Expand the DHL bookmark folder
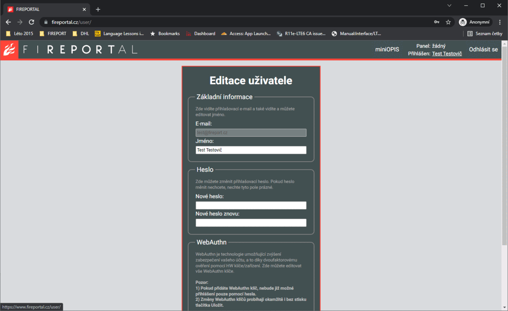This screenshot has width=508, height=311. click(x=80, y=33)
